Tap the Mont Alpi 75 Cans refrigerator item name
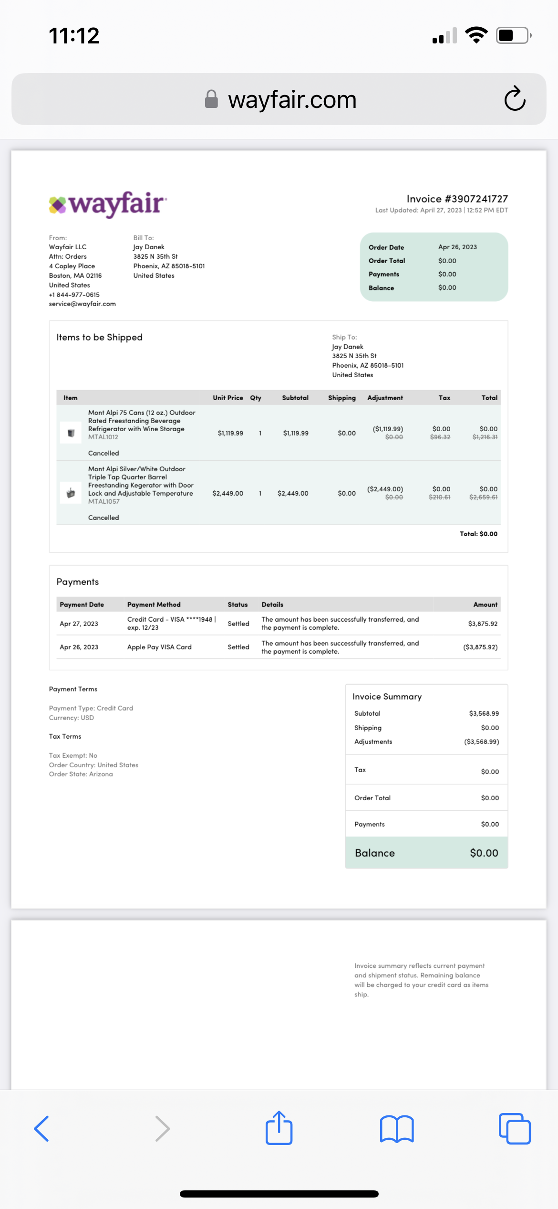The width and height of the screenshot is (558, 1209). [142, 421]
